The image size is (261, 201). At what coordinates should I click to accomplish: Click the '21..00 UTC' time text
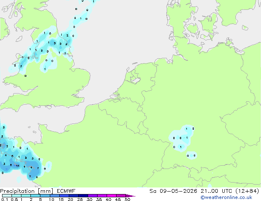coord(216,191)
